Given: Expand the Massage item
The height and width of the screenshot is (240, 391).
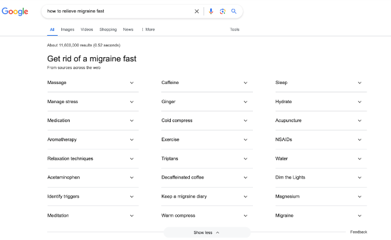Looking at the screenshot, I should click(x=93, y=83).
